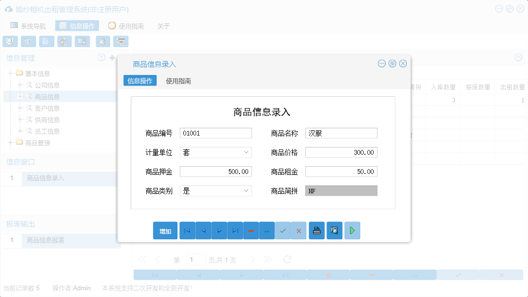The height and width of the screenshot is (297, 528).
Task: Cancel edits with the red X icon
Action: pyautogui.click(x=298, y=230)
